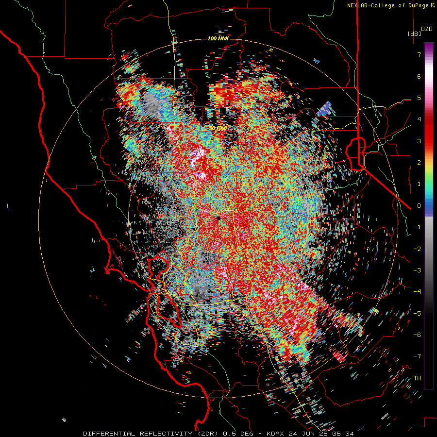Click the 0.5 DEG elevation text
437x437 pixels.
(238, 434)
